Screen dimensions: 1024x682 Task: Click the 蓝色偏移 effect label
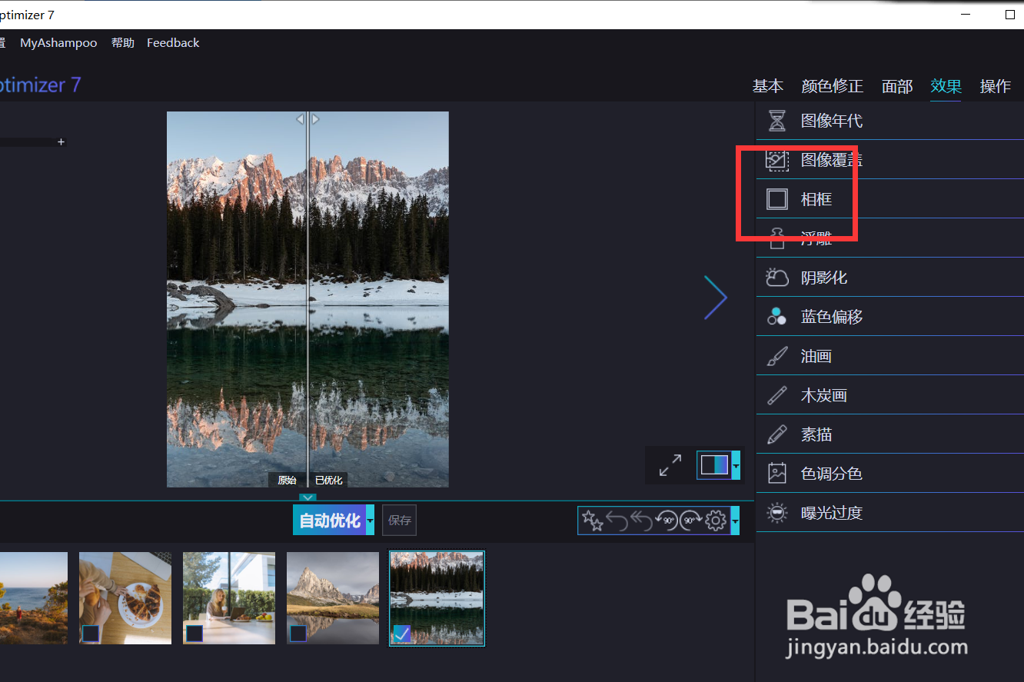click(832, 317)
